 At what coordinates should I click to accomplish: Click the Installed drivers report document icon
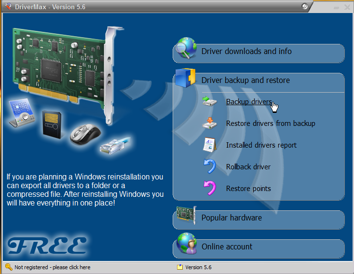(x=210, y=145)
